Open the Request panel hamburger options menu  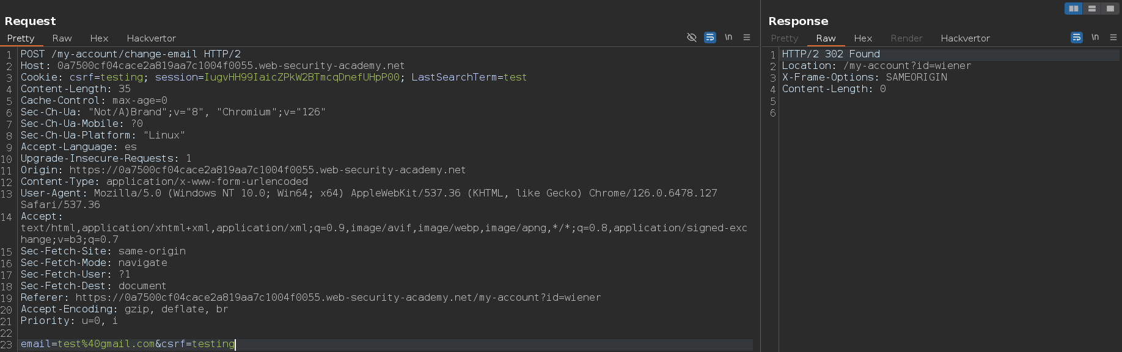pyautogui.click(x=746, y=38)
